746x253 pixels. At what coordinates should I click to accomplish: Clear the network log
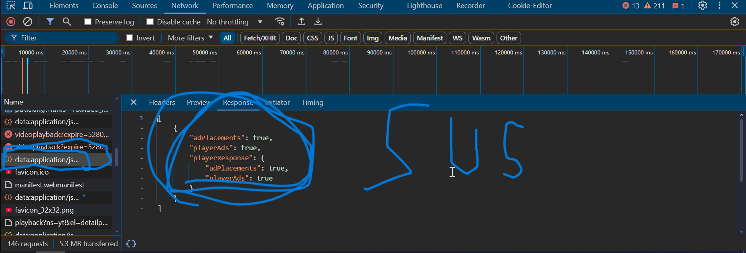pos(28,22)
